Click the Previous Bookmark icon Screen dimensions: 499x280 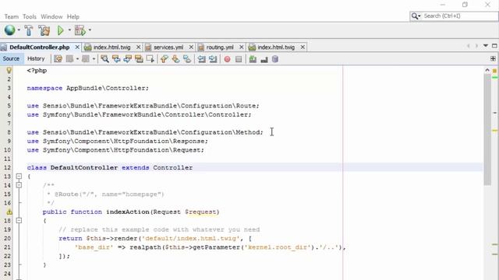[x=165, y=59]
